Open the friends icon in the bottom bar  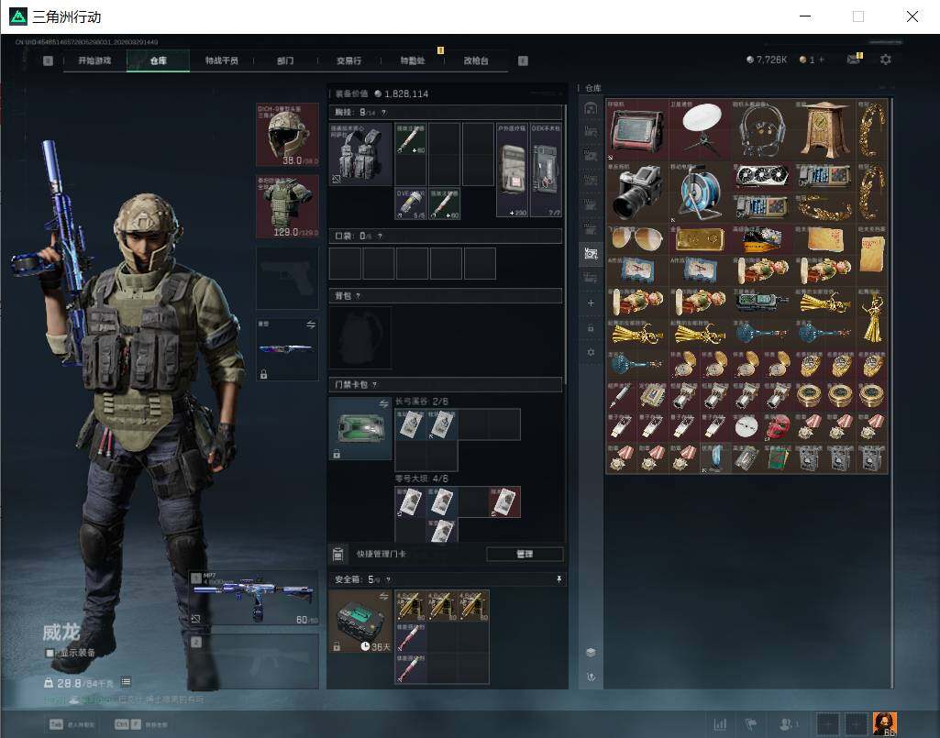(786, 724)
